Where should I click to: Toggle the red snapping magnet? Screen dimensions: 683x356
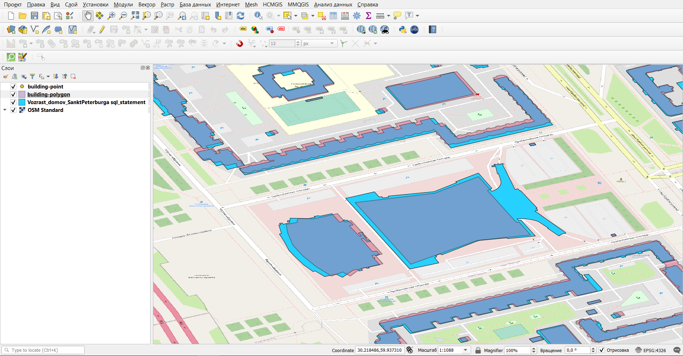(240, 43)
